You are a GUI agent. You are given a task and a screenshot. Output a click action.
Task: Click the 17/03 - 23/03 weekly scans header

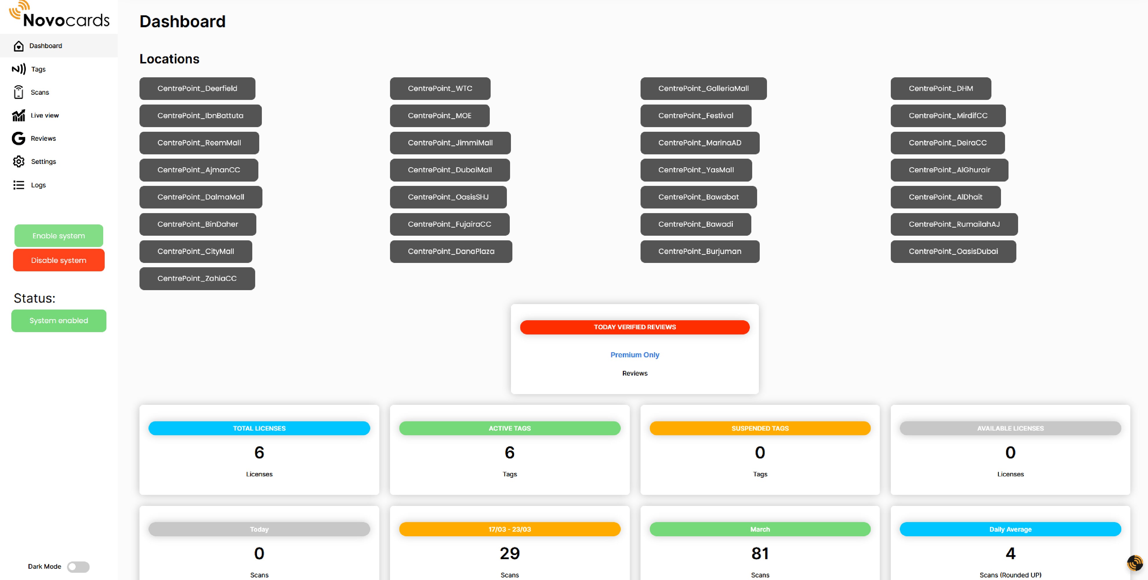(x=509, y=529)
